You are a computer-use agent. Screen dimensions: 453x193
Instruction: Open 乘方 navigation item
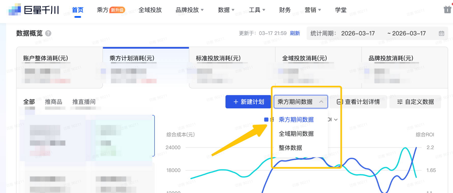[102, 10]
